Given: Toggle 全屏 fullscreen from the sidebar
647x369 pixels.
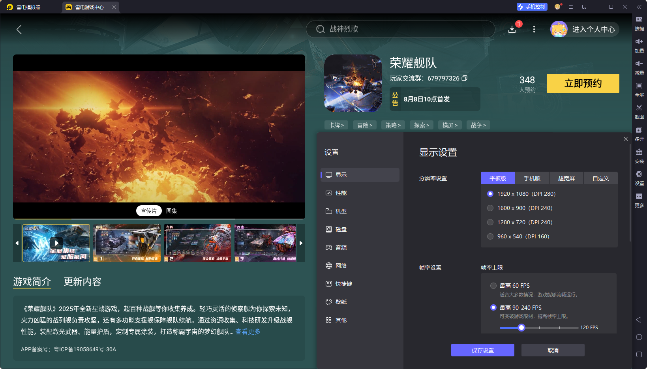Looking at the screenshot, I should tap(639, 90).
